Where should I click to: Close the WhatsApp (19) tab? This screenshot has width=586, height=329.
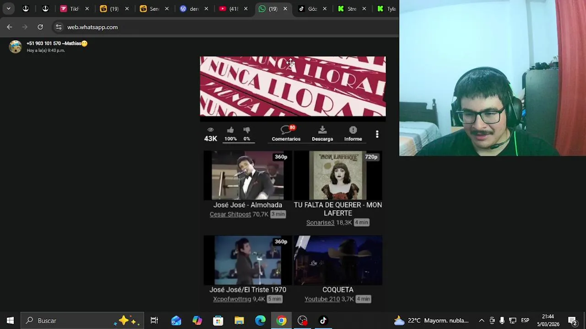[x=285, y=9]
